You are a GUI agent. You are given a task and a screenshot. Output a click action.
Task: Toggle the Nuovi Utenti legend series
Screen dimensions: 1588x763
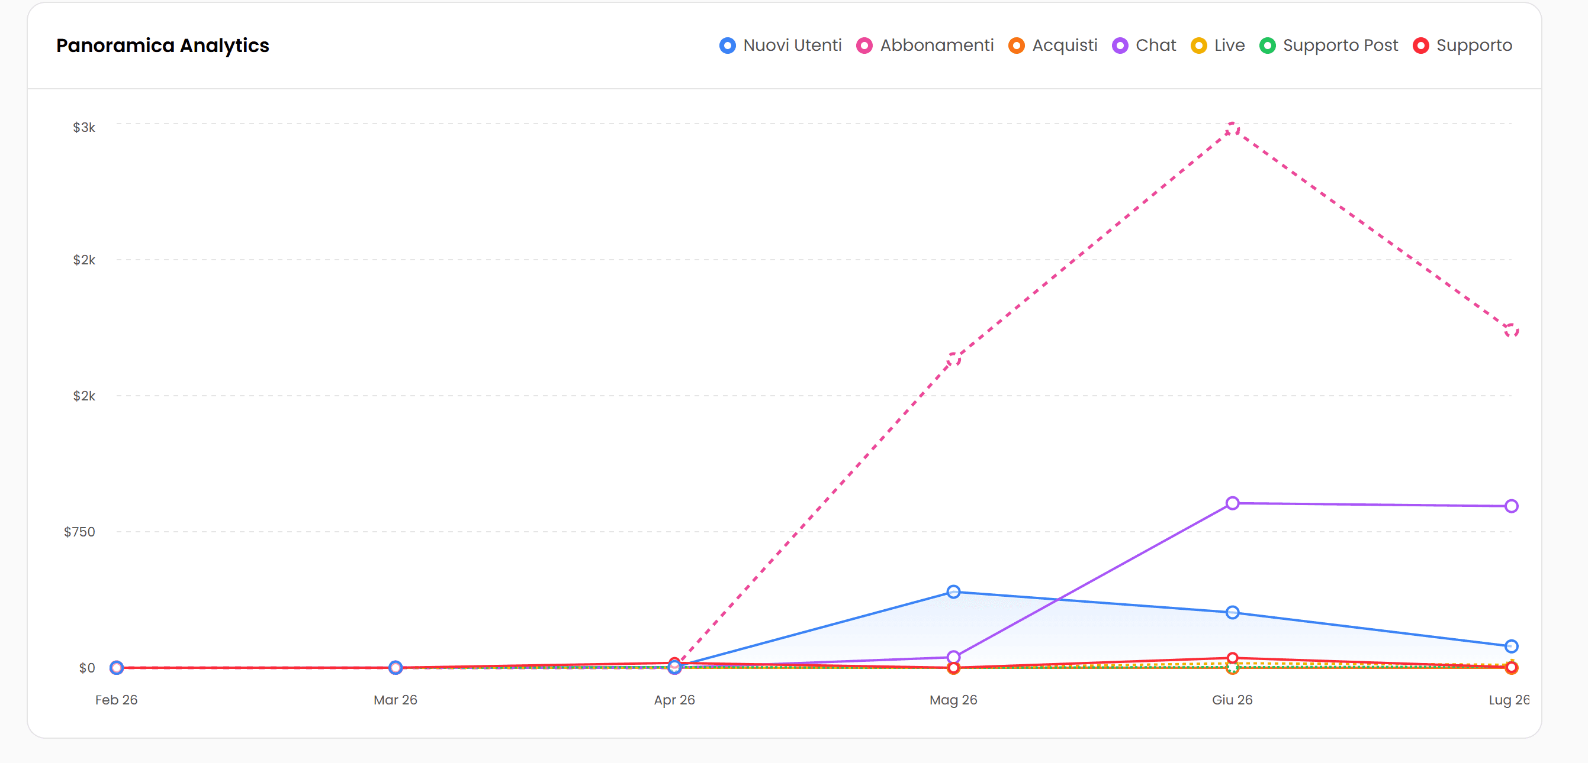[780, 46]
